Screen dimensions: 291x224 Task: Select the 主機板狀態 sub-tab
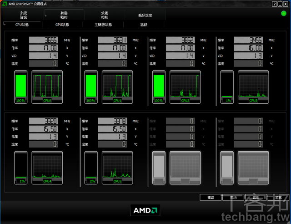[x=103, y=25]
